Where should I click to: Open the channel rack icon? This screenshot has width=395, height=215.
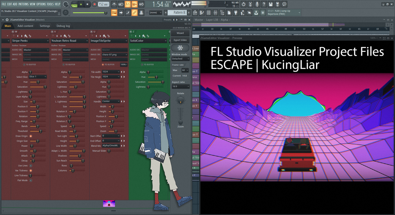pos(209,13)
